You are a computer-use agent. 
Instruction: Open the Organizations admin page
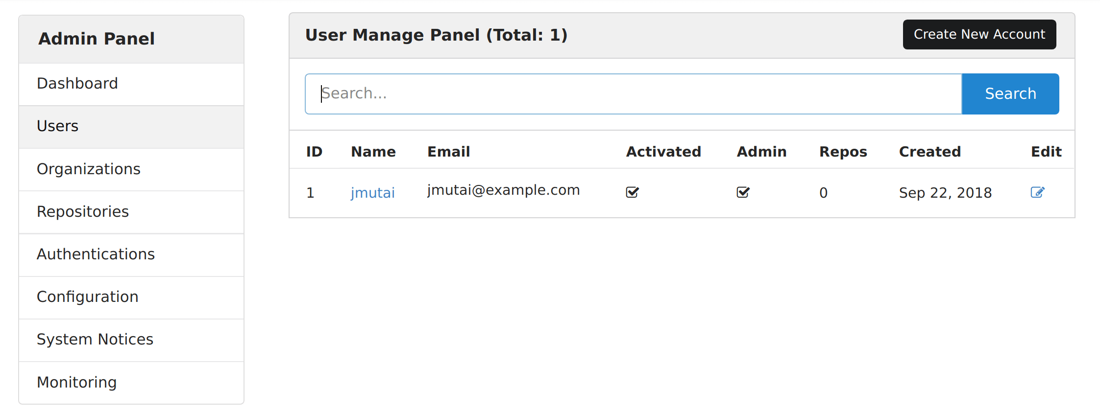point(89,169)
